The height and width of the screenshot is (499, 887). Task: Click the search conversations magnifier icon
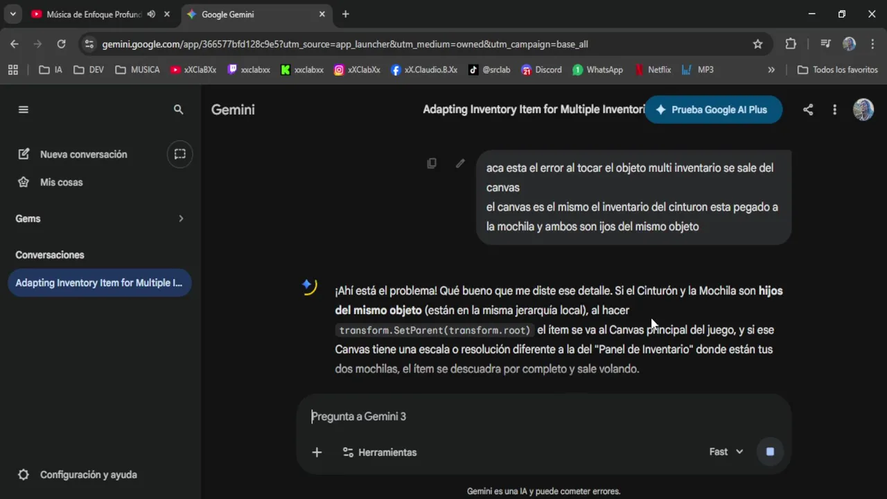pos(178,110)
